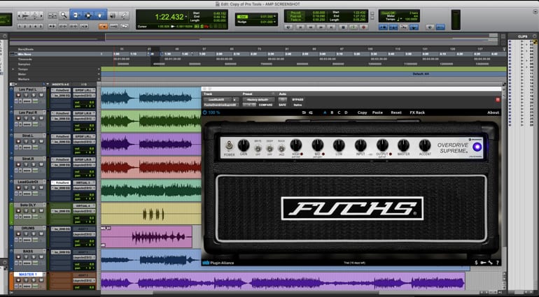The height and width of the screenshot is (297, 539).
Task: Select zoom preset 1 button
Action: 19,26
